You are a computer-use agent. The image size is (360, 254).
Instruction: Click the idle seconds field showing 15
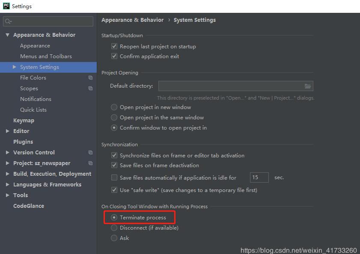(259, 177)
